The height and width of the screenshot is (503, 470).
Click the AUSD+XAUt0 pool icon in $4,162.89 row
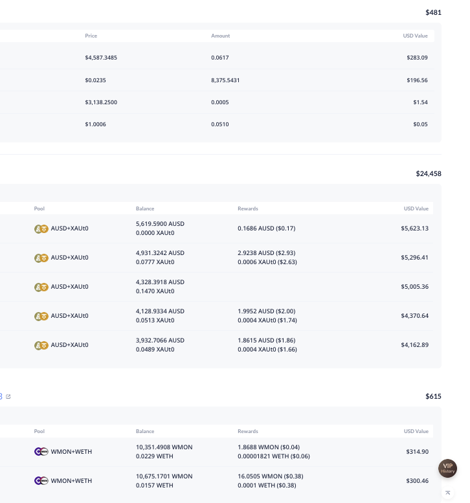(41, 345)
